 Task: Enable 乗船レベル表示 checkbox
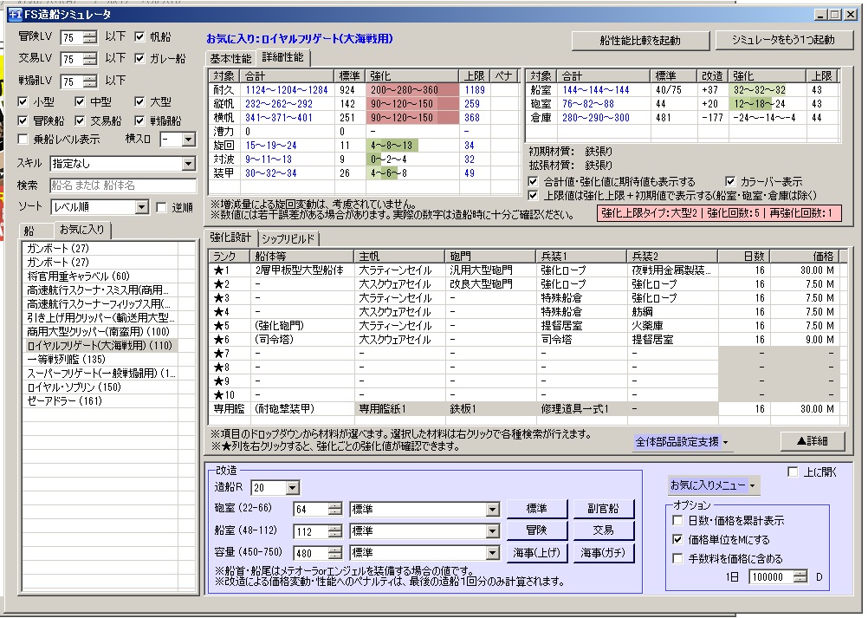23,140
